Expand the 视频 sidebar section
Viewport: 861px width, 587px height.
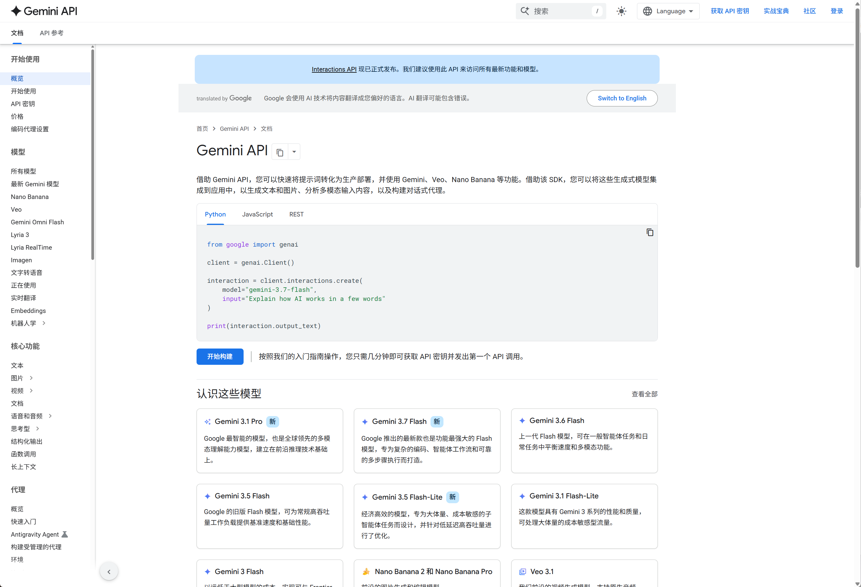31,391
